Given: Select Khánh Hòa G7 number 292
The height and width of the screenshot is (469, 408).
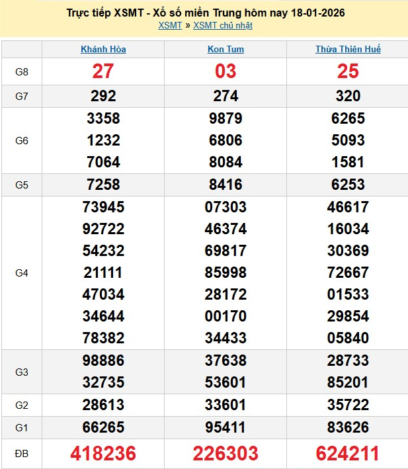Looking at the screenshot, I should tap(103, 97).
